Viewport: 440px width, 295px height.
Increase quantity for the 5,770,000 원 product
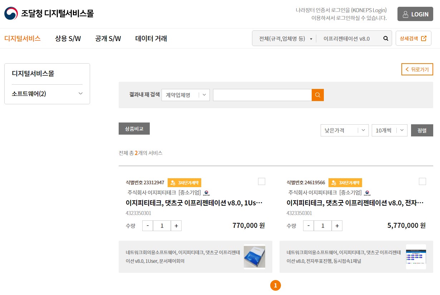point(337,226)
